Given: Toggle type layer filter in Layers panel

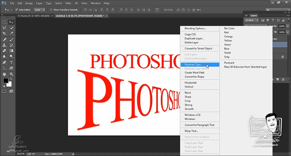Looking at the screenshot, I should tap(273, 20).
